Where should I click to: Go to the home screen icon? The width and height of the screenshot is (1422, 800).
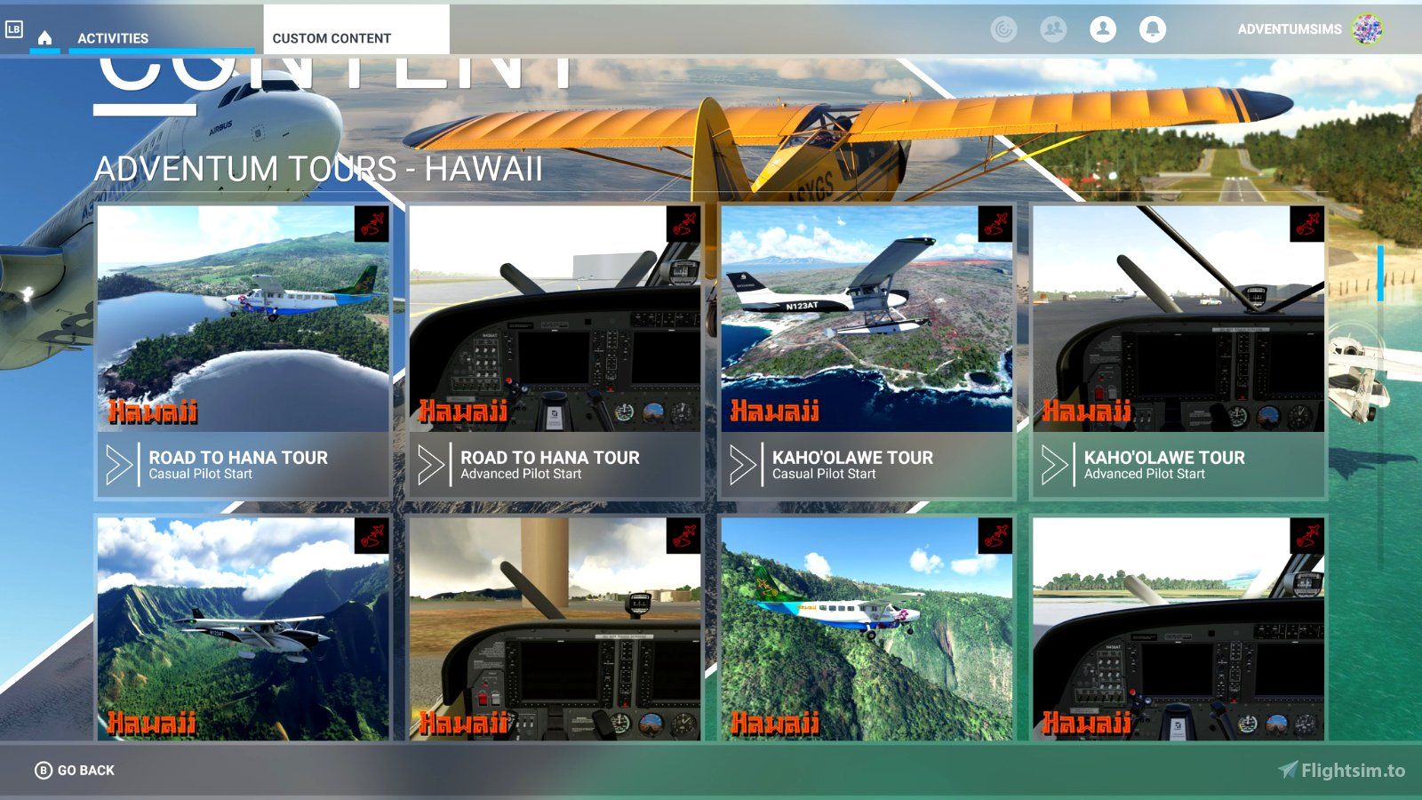(x=44, y=37)
